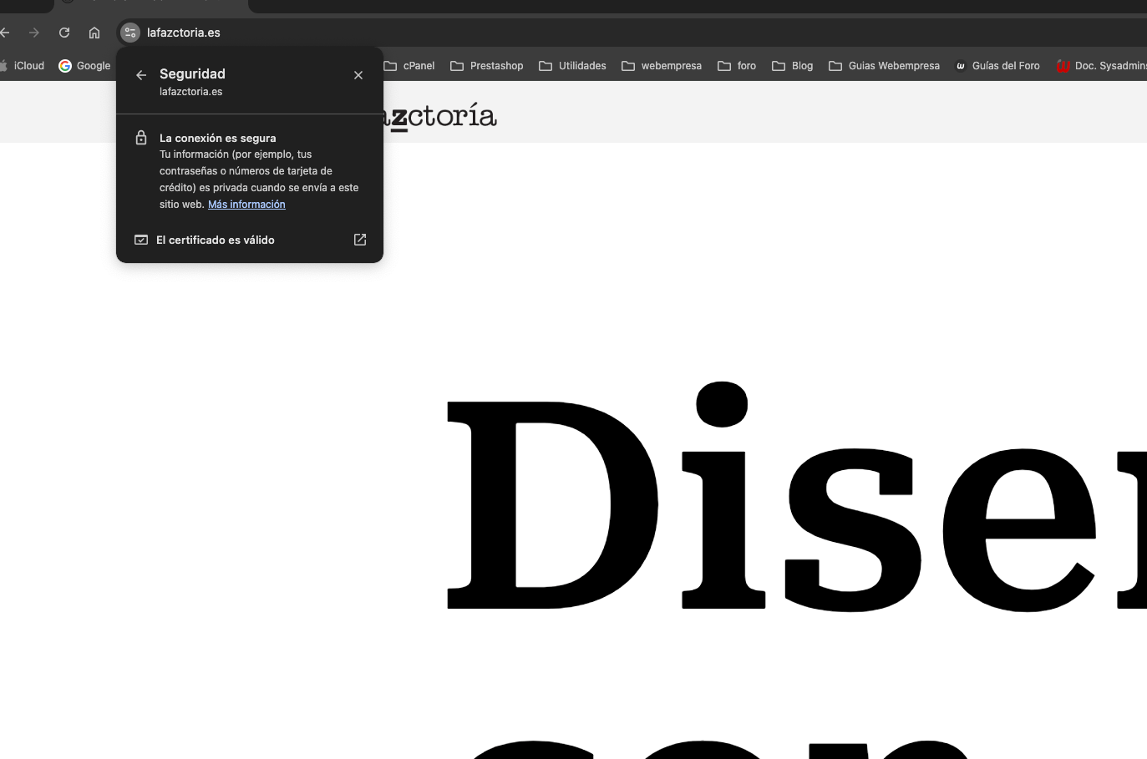Open the Blog bookmarks folder
This screenshot has height=759, width=1147.
pos(793,66)
